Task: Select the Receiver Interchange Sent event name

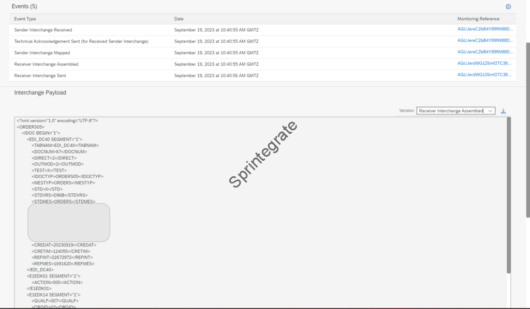Action: pos(40,75)
